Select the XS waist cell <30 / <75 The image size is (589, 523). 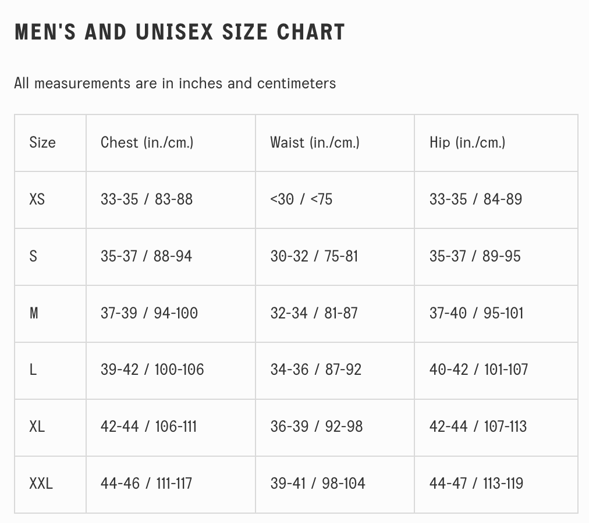[x=301, y=199]
